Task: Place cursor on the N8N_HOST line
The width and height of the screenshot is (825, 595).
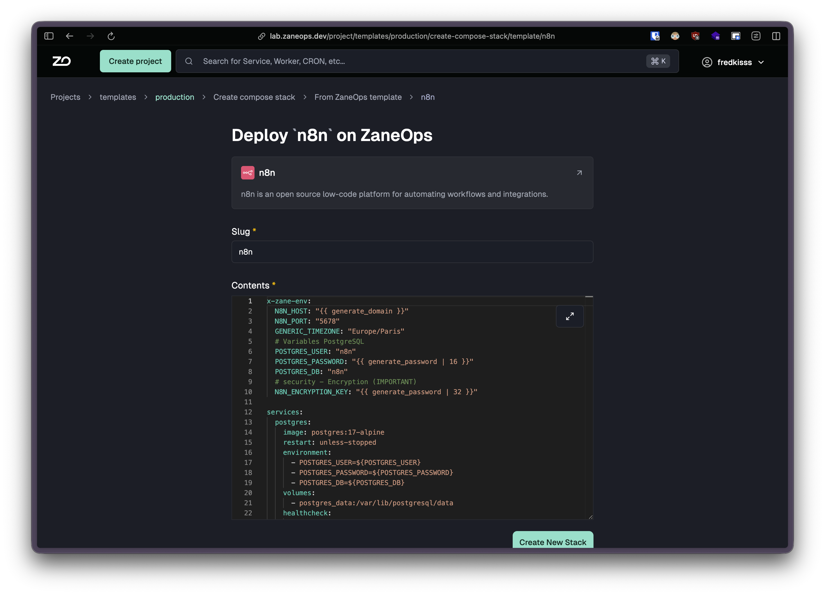Action: coord(342,311)
